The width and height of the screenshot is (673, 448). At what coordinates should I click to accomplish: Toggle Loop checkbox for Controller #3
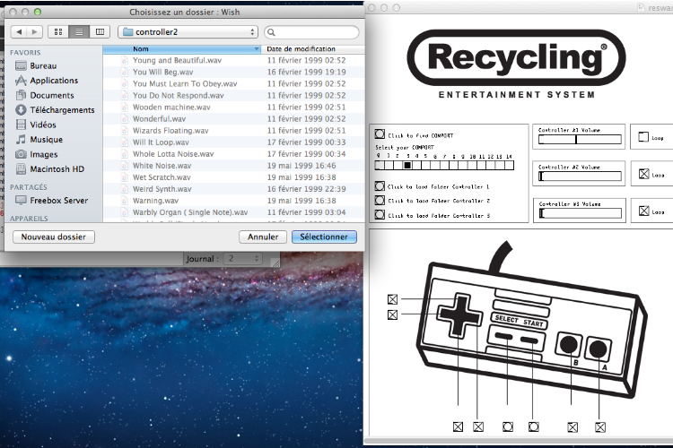point(643,211)
